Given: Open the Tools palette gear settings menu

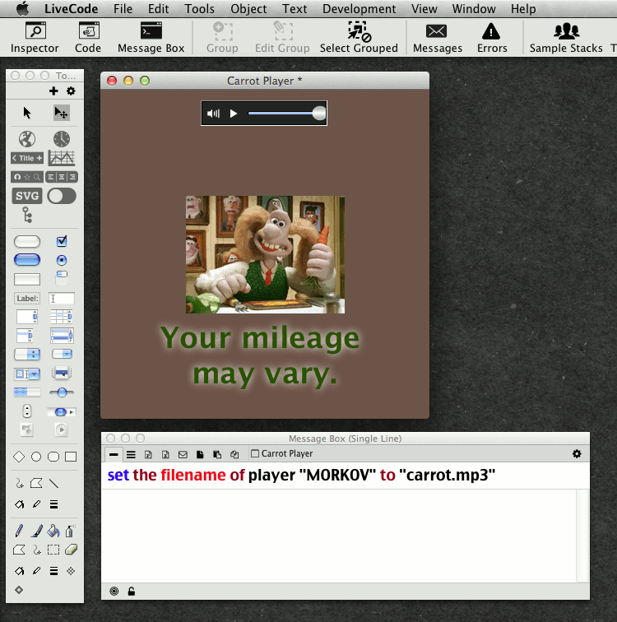Looking at the screenshot, I should (x=71, y=91).
